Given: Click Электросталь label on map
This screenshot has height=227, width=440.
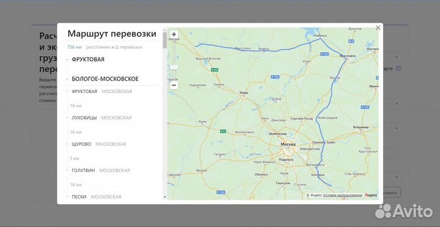Looking at the screenshot, I should [x=310, y=149].
